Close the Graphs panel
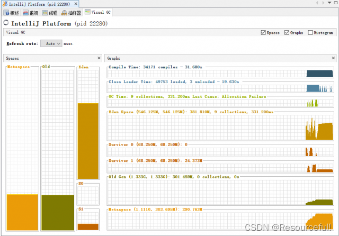339x236 pixels. pyautogui.click(x=333, y=58)
